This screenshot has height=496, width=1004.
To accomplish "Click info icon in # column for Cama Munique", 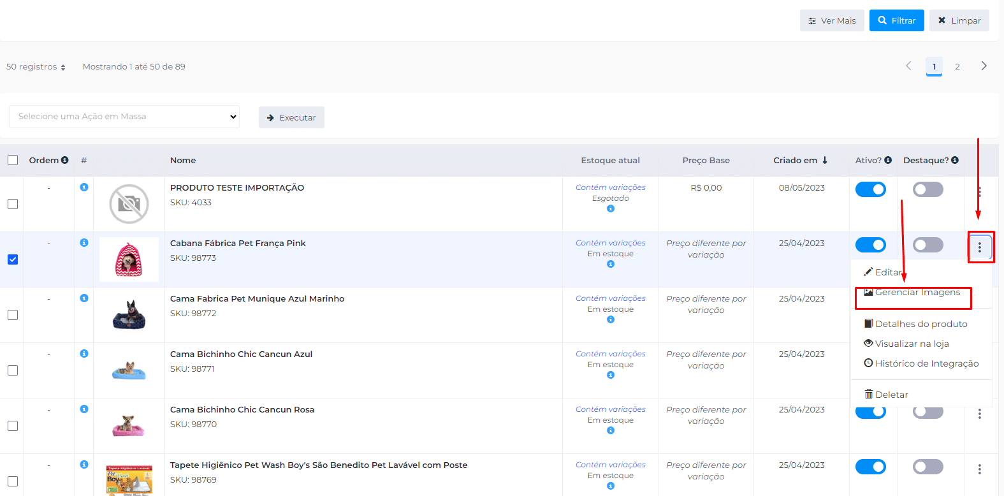I will point(84,298).
